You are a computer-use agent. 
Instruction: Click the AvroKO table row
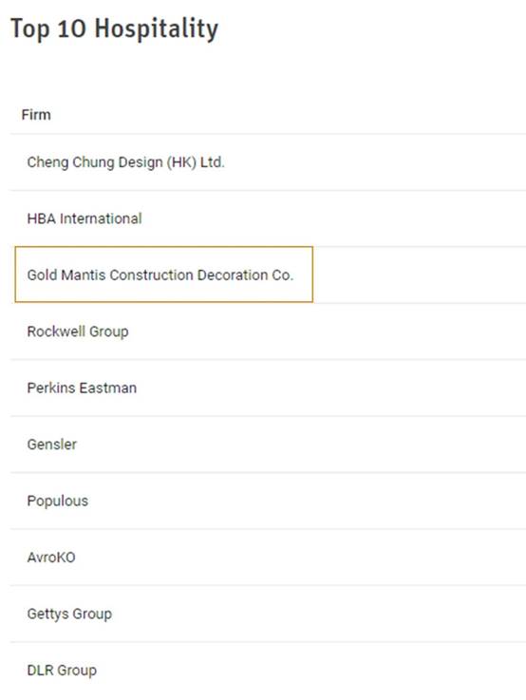pos(268,558)
